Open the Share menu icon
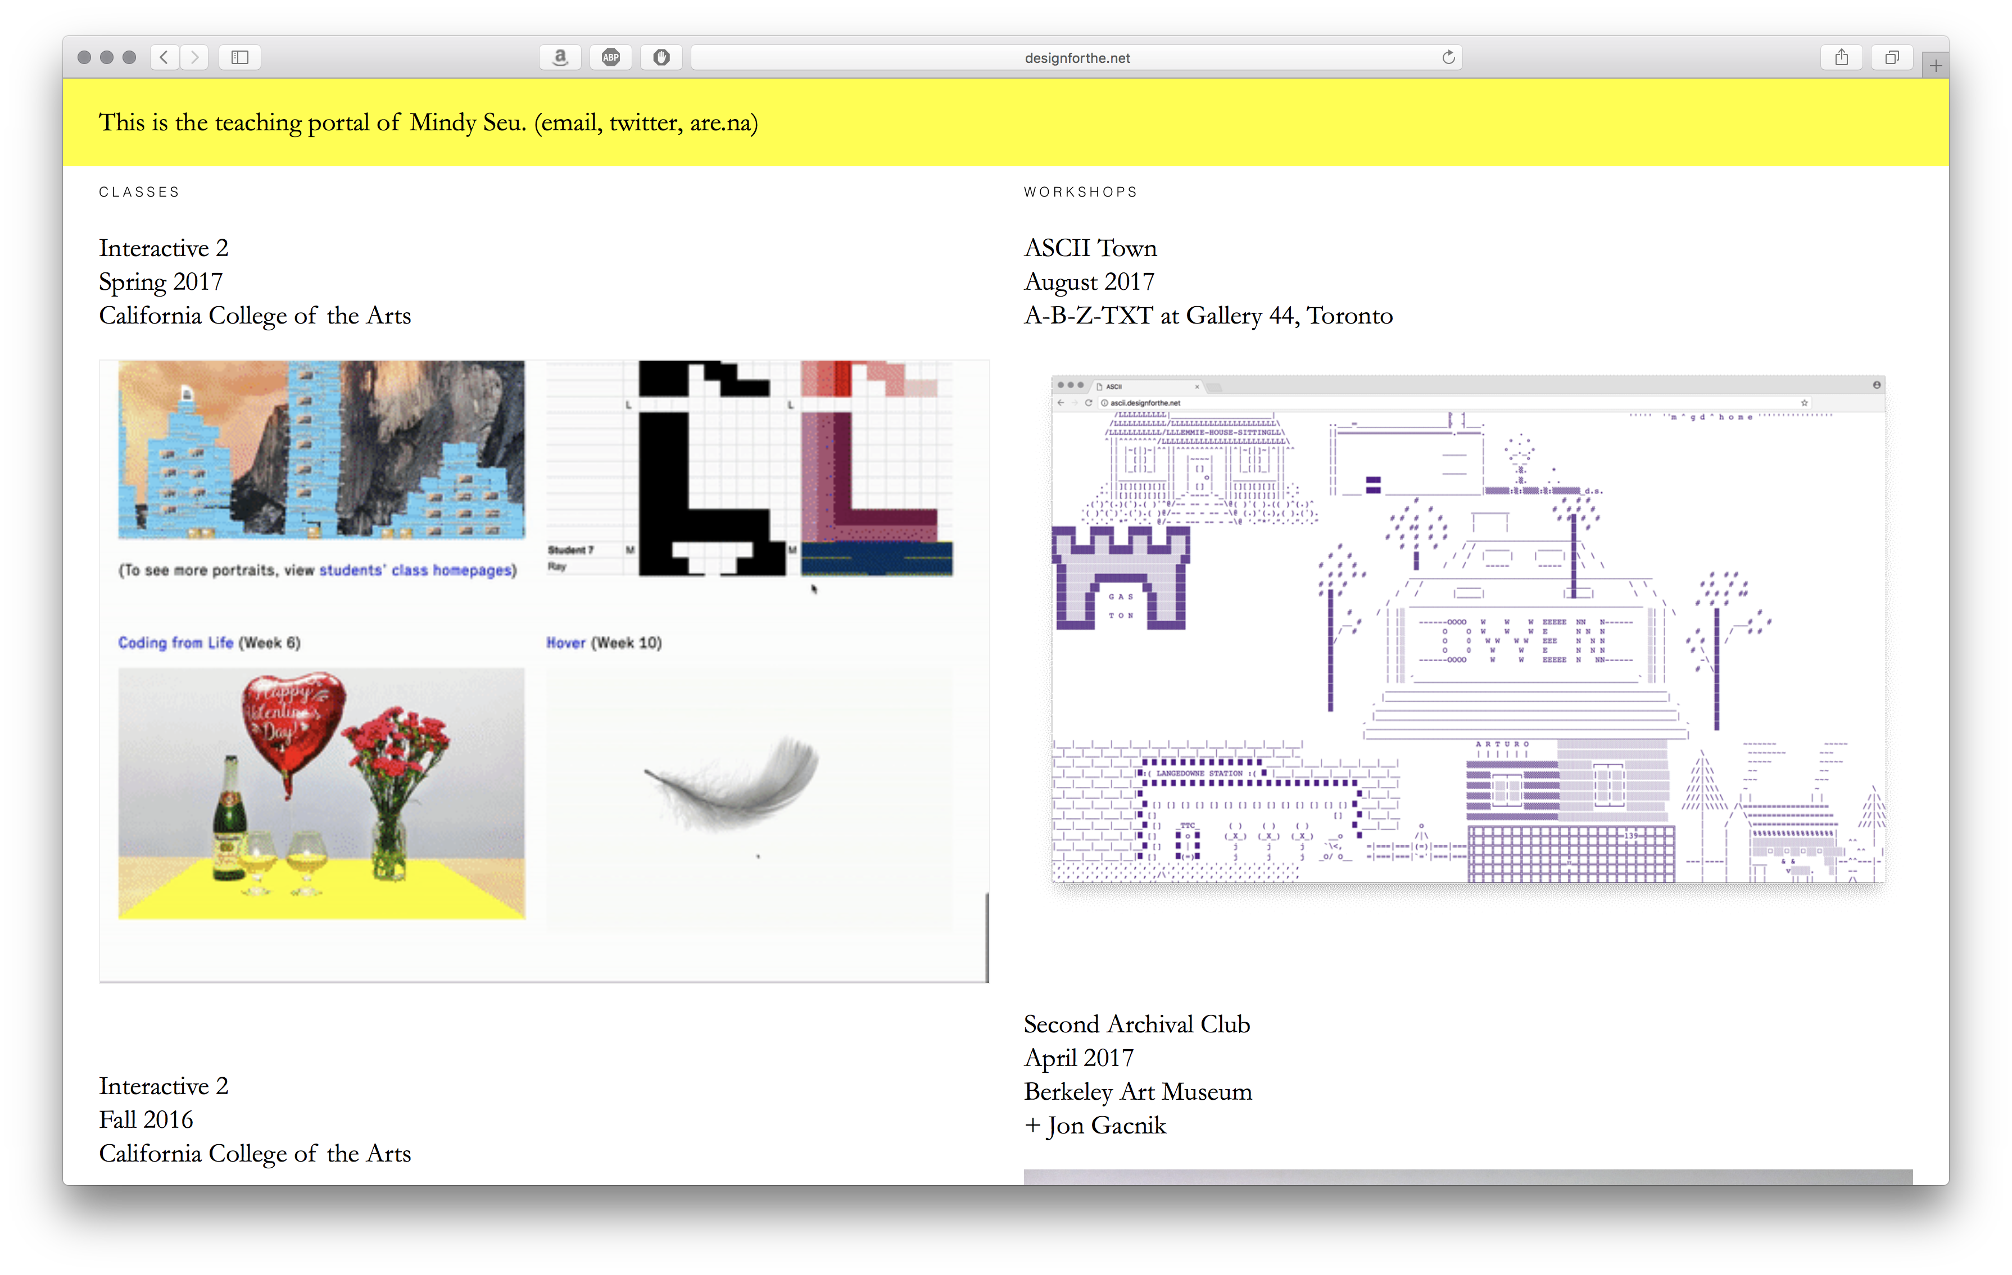 pyautogui.click(x=1841, y=58)
